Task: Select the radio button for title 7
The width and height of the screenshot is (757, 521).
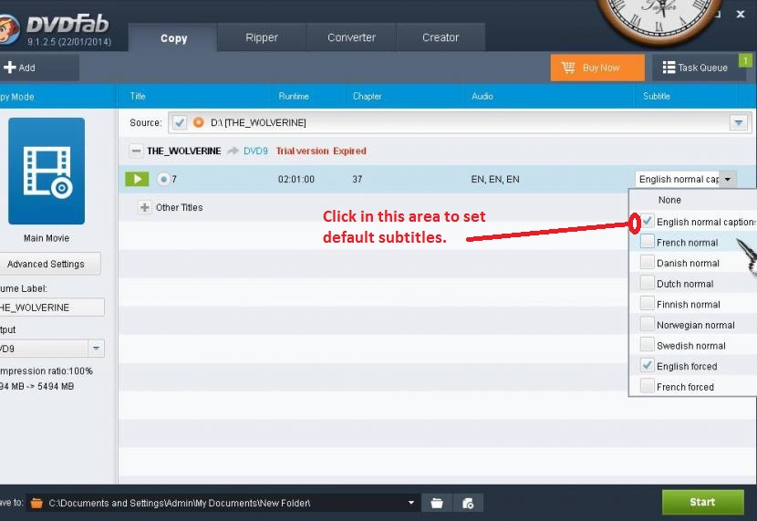Action: pyautogui.click(x=163, y=179)
